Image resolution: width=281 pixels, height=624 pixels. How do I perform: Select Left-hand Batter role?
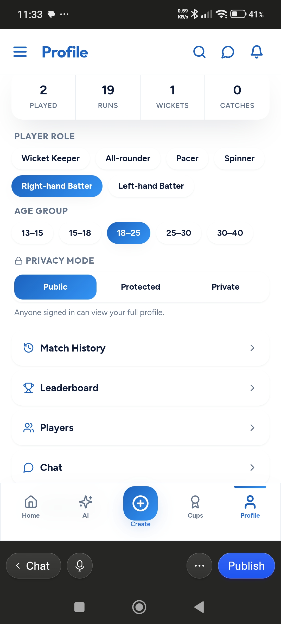(x=151, y=186)
